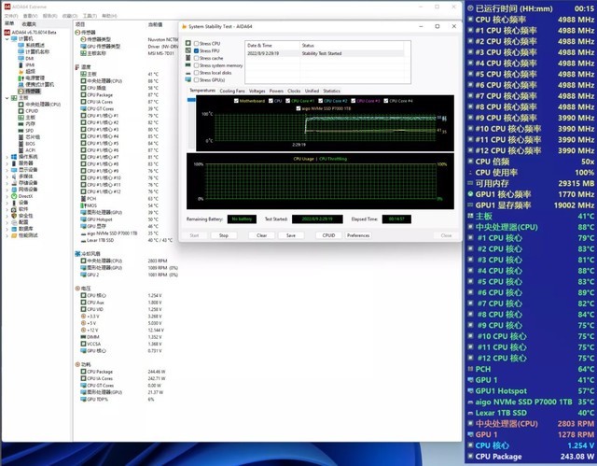
Task: Enable the Stress GPU(s) checkbox
Action: tap(197, 80)
